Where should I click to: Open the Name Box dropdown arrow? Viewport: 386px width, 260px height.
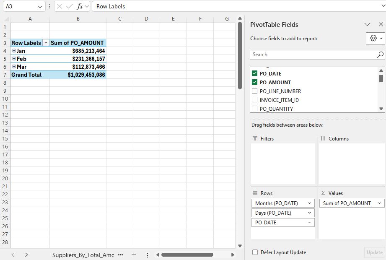pyautogui.click(x=40, y=6)
